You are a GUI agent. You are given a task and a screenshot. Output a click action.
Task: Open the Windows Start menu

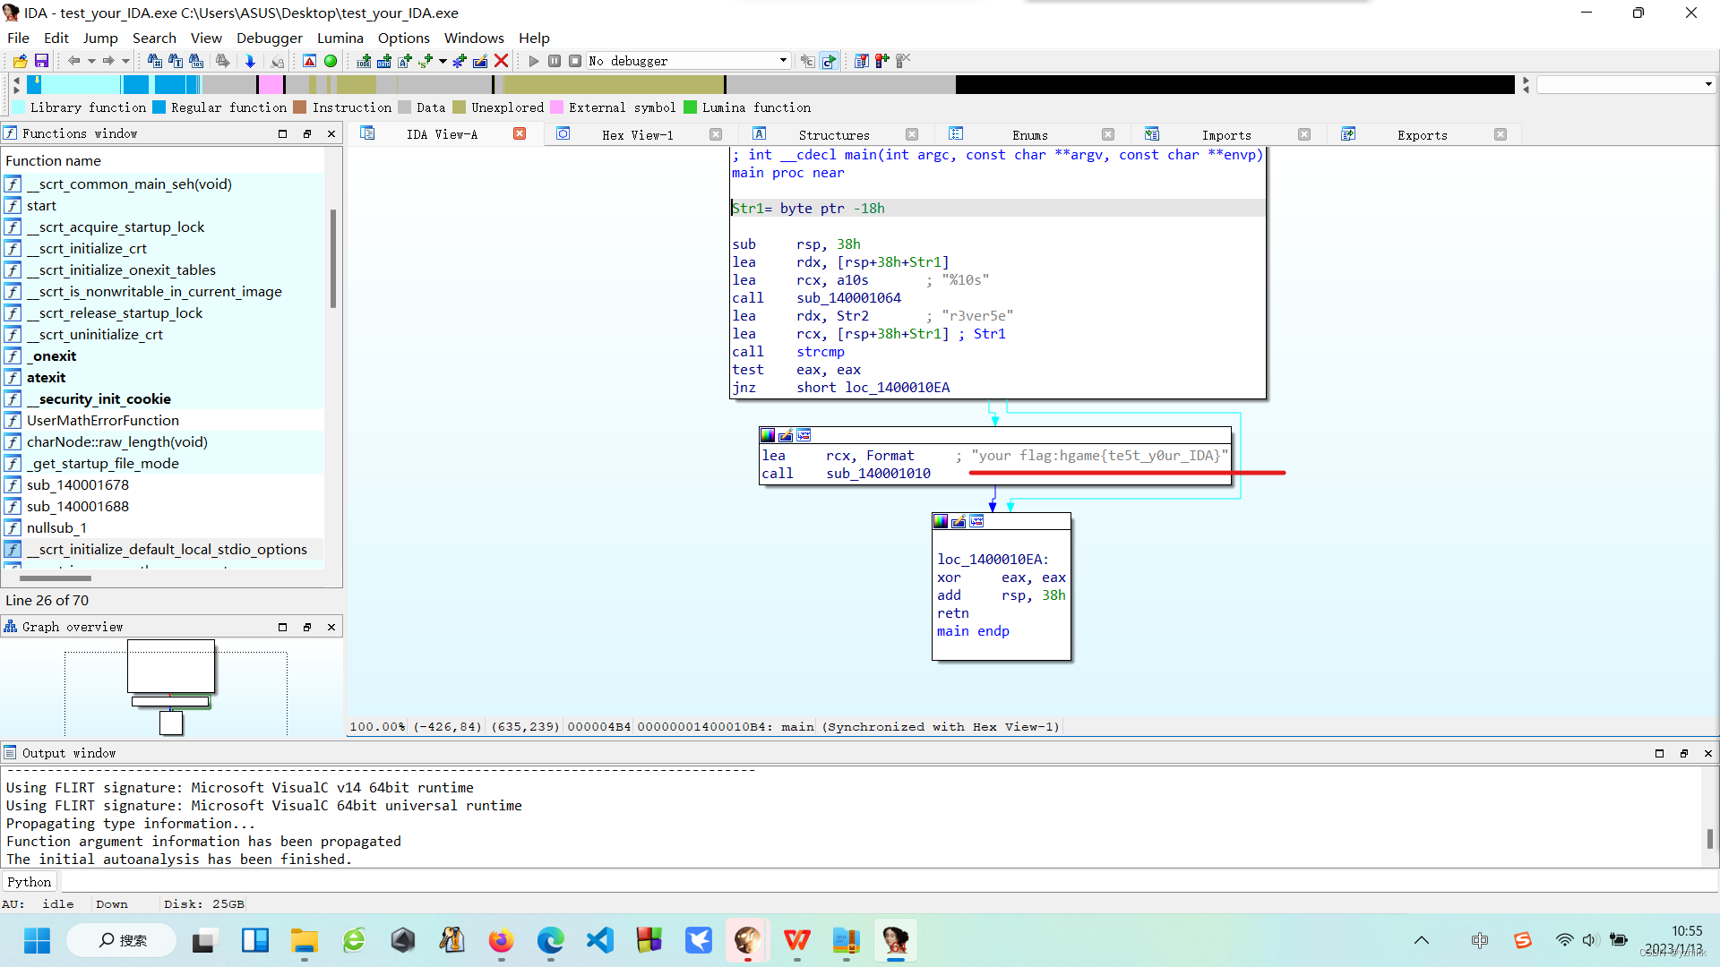pyautogui.click(x=37, y=940)
